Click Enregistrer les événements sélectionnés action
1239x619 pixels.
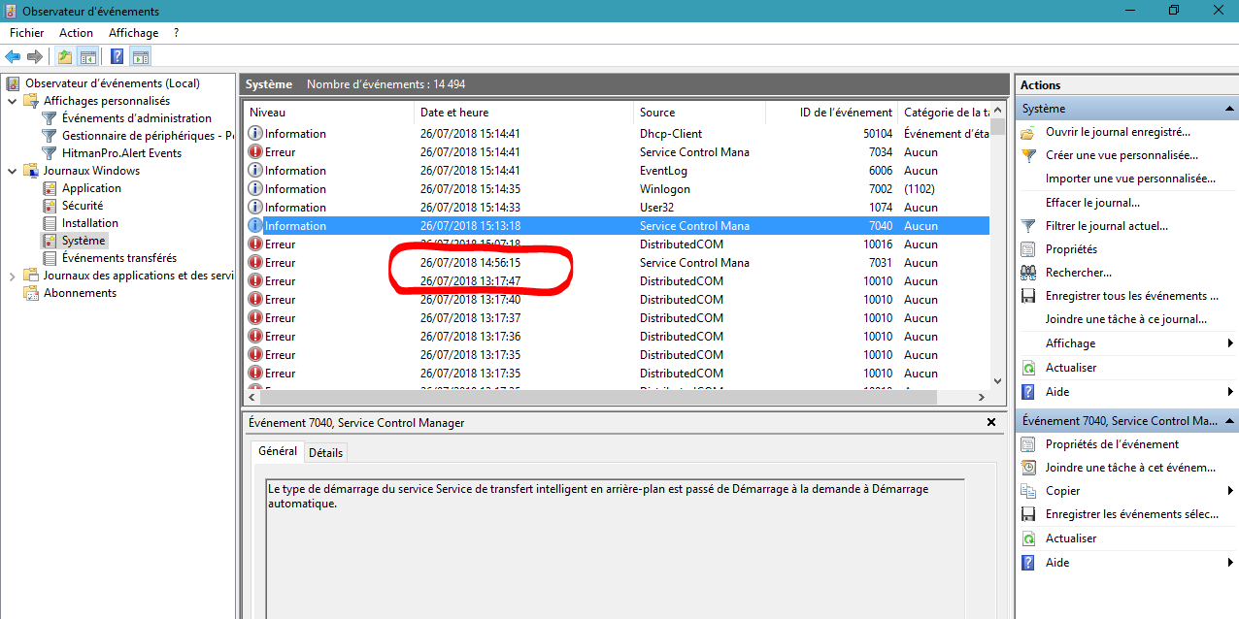1131,514
